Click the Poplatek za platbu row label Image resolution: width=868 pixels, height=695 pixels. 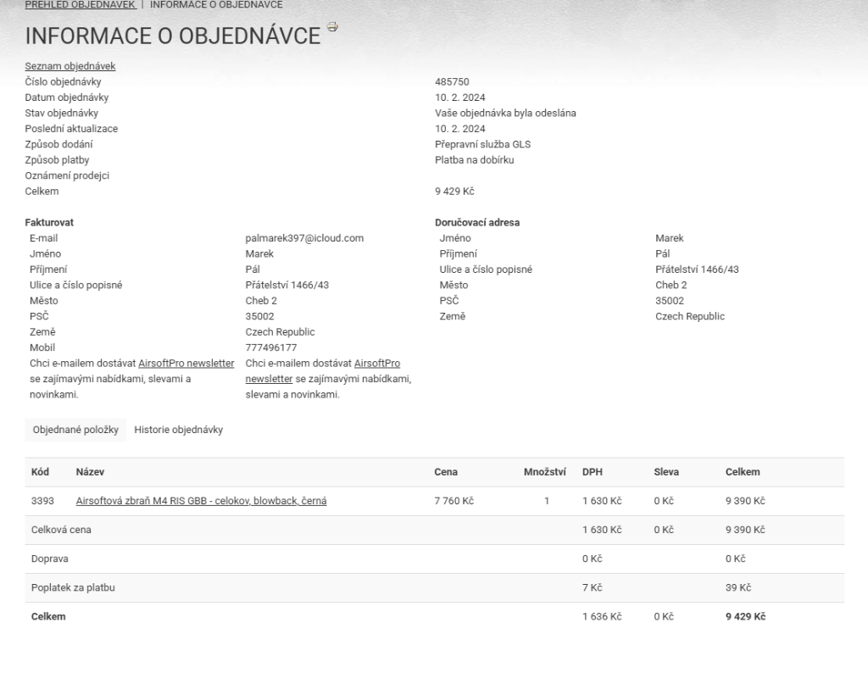[x=72, y=587]
